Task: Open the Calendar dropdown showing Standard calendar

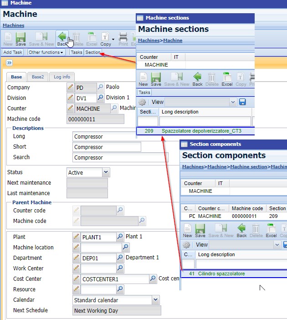Action: (155, 300)
